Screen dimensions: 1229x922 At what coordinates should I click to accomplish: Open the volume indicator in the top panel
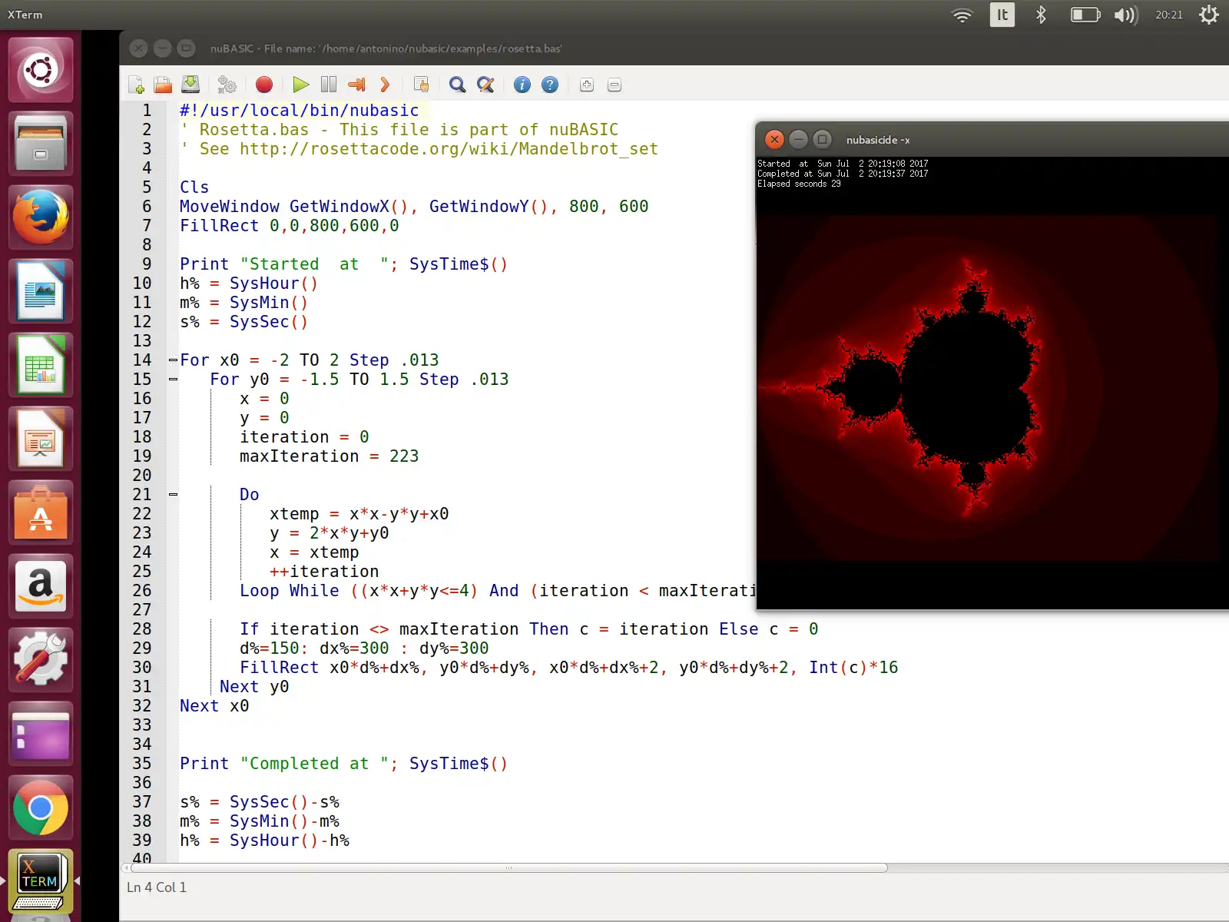click(1125, 15)
